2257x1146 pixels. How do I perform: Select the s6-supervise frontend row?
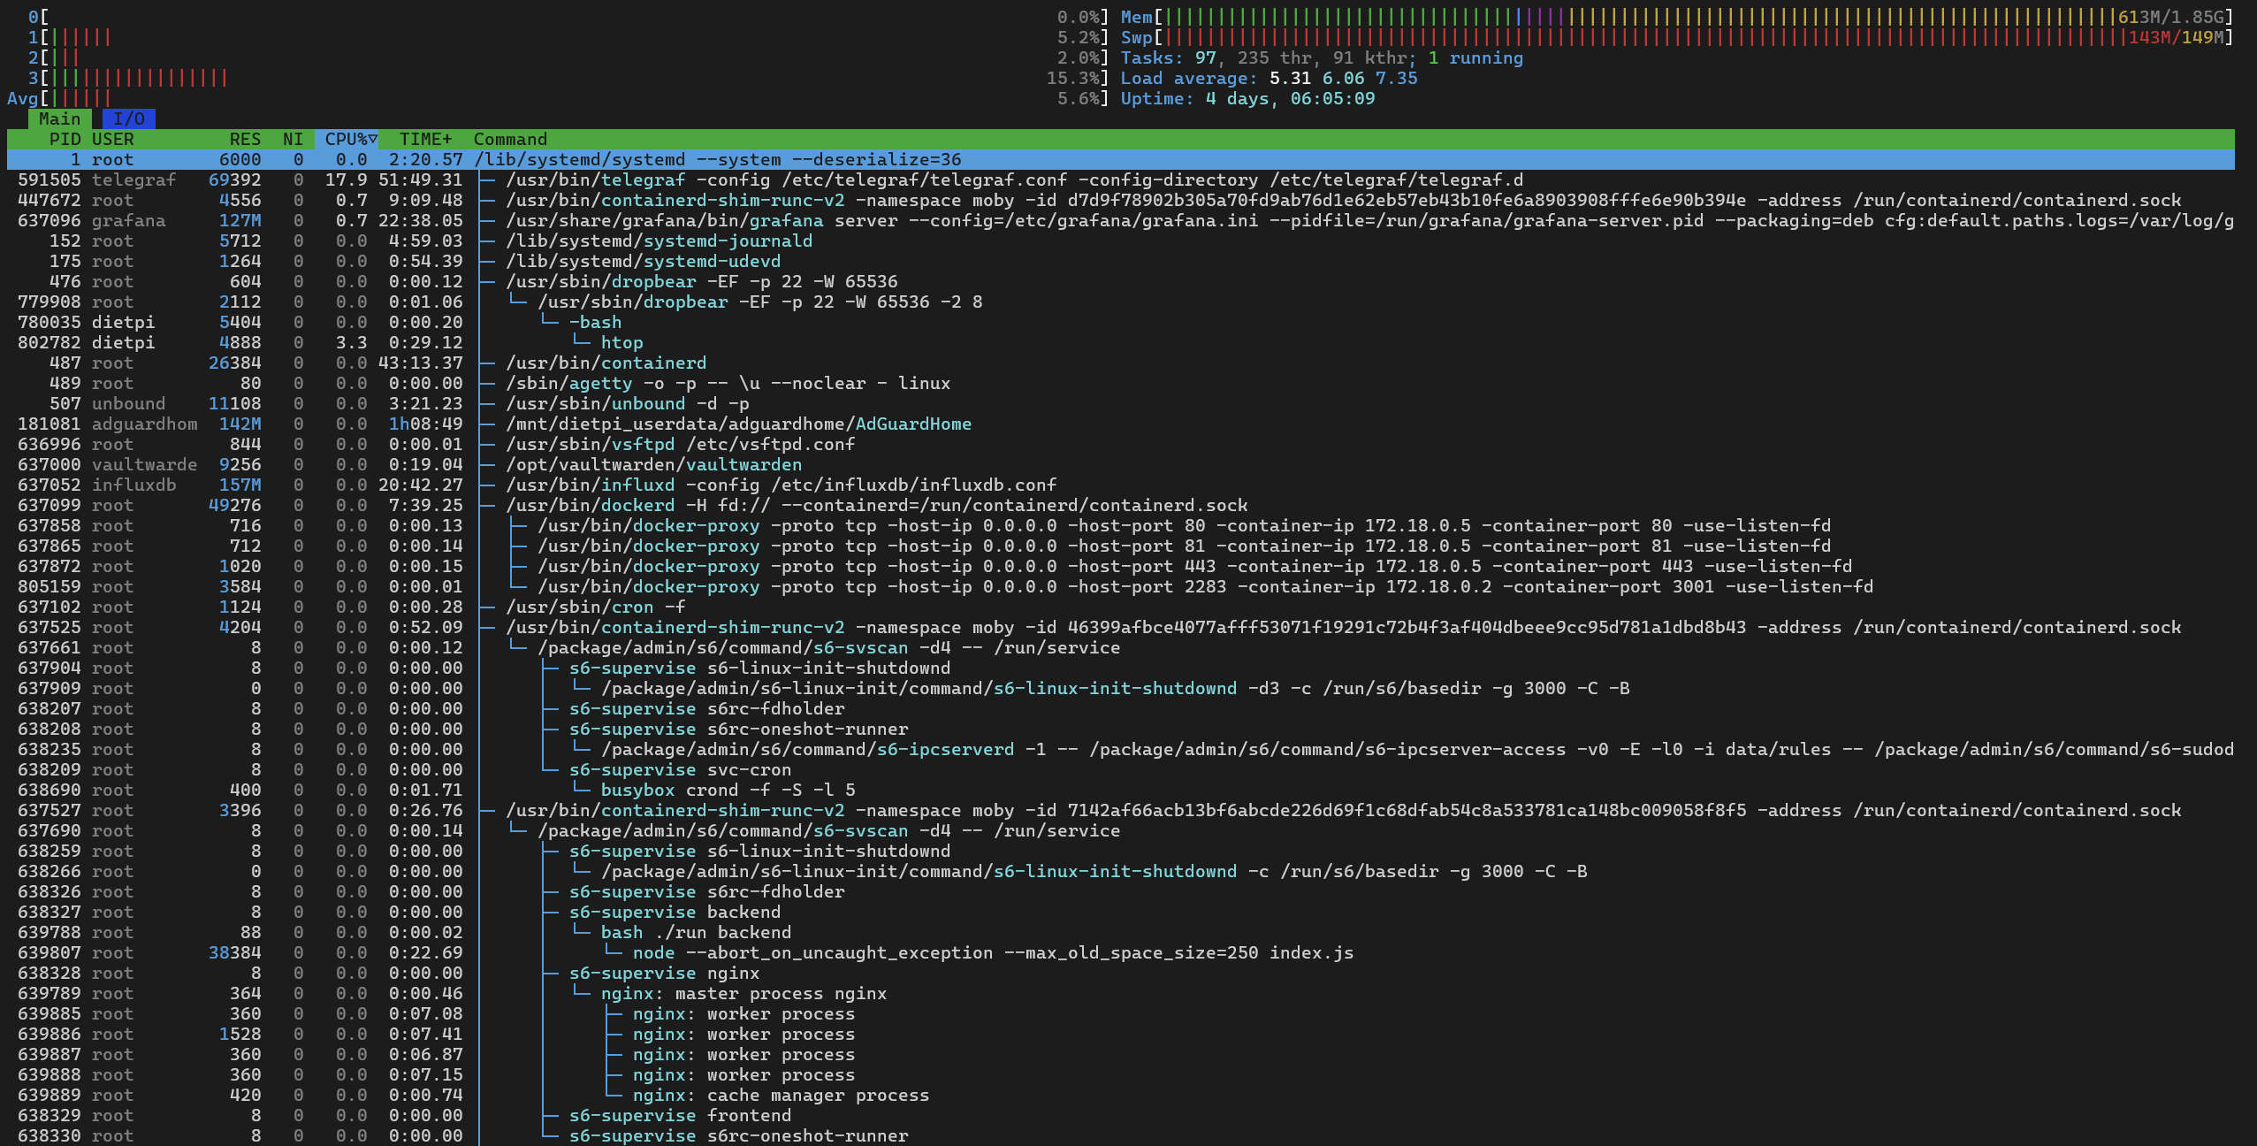point(1121,1115)
